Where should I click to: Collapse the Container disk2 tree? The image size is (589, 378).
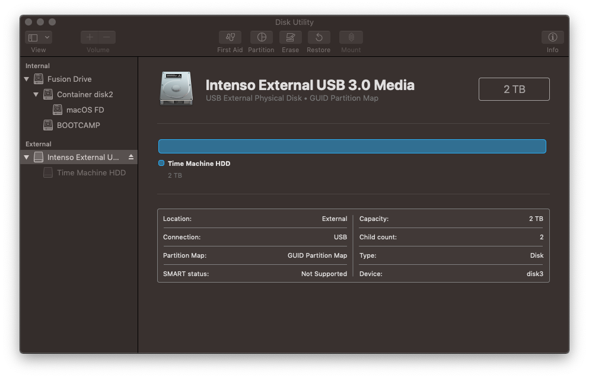tap(36, 95)
